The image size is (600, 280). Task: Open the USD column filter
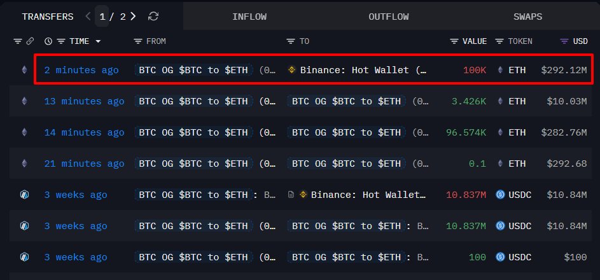tap(564, 41)
